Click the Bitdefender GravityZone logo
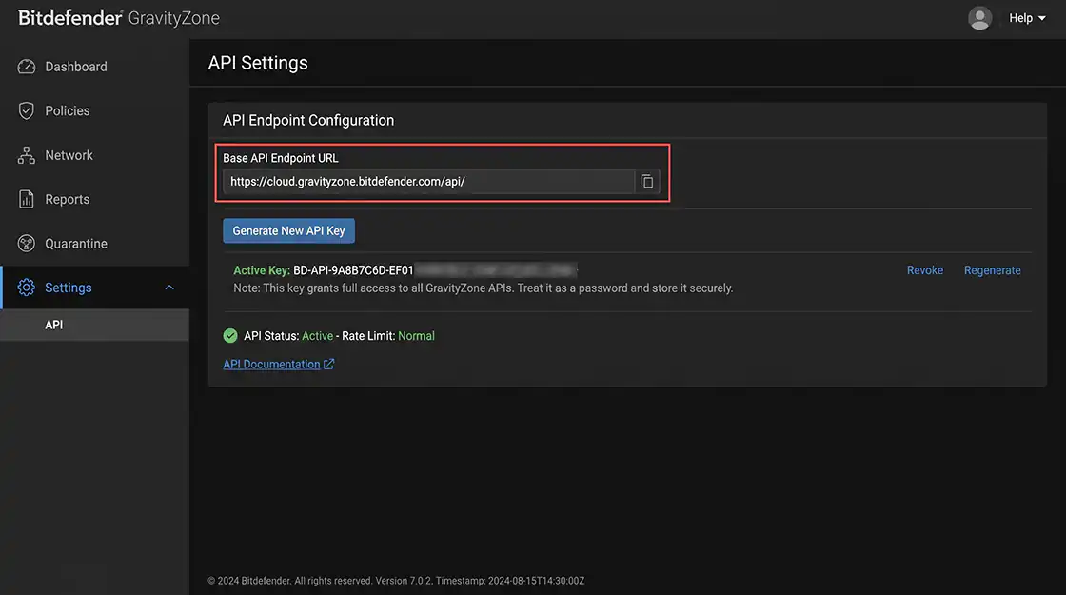The width and height of the screenshot is (1066, 595). 119,18
